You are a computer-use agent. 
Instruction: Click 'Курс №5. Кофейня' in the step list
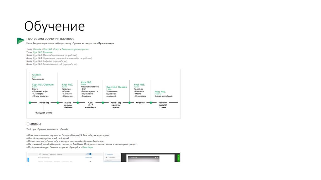point(43,61)
